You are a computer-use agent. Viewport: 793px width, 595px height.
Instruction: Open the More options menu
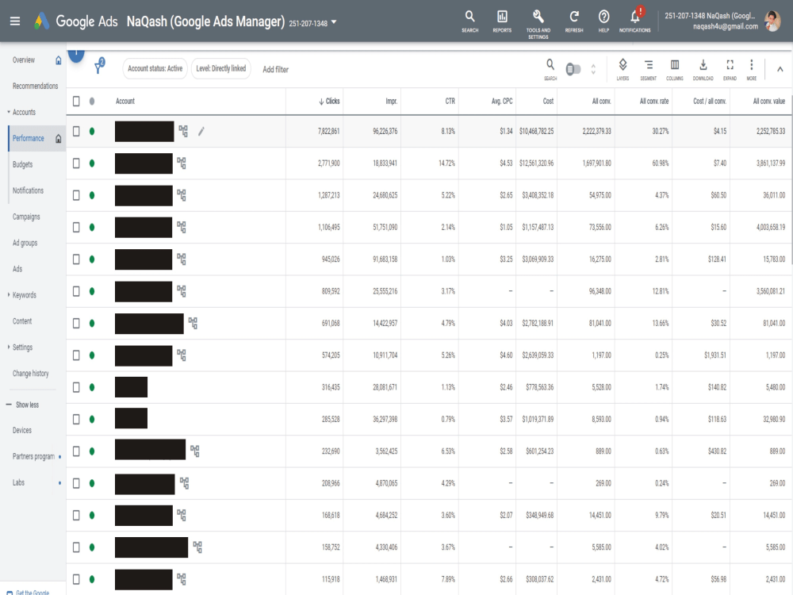coord(752,69)
